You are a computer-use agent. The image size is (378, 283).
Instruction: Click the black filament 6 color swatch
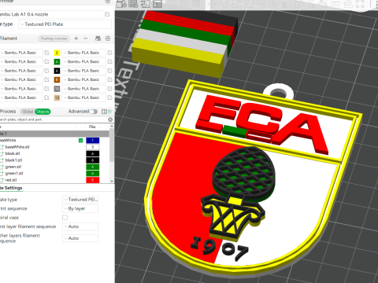(x=57, y=71)
